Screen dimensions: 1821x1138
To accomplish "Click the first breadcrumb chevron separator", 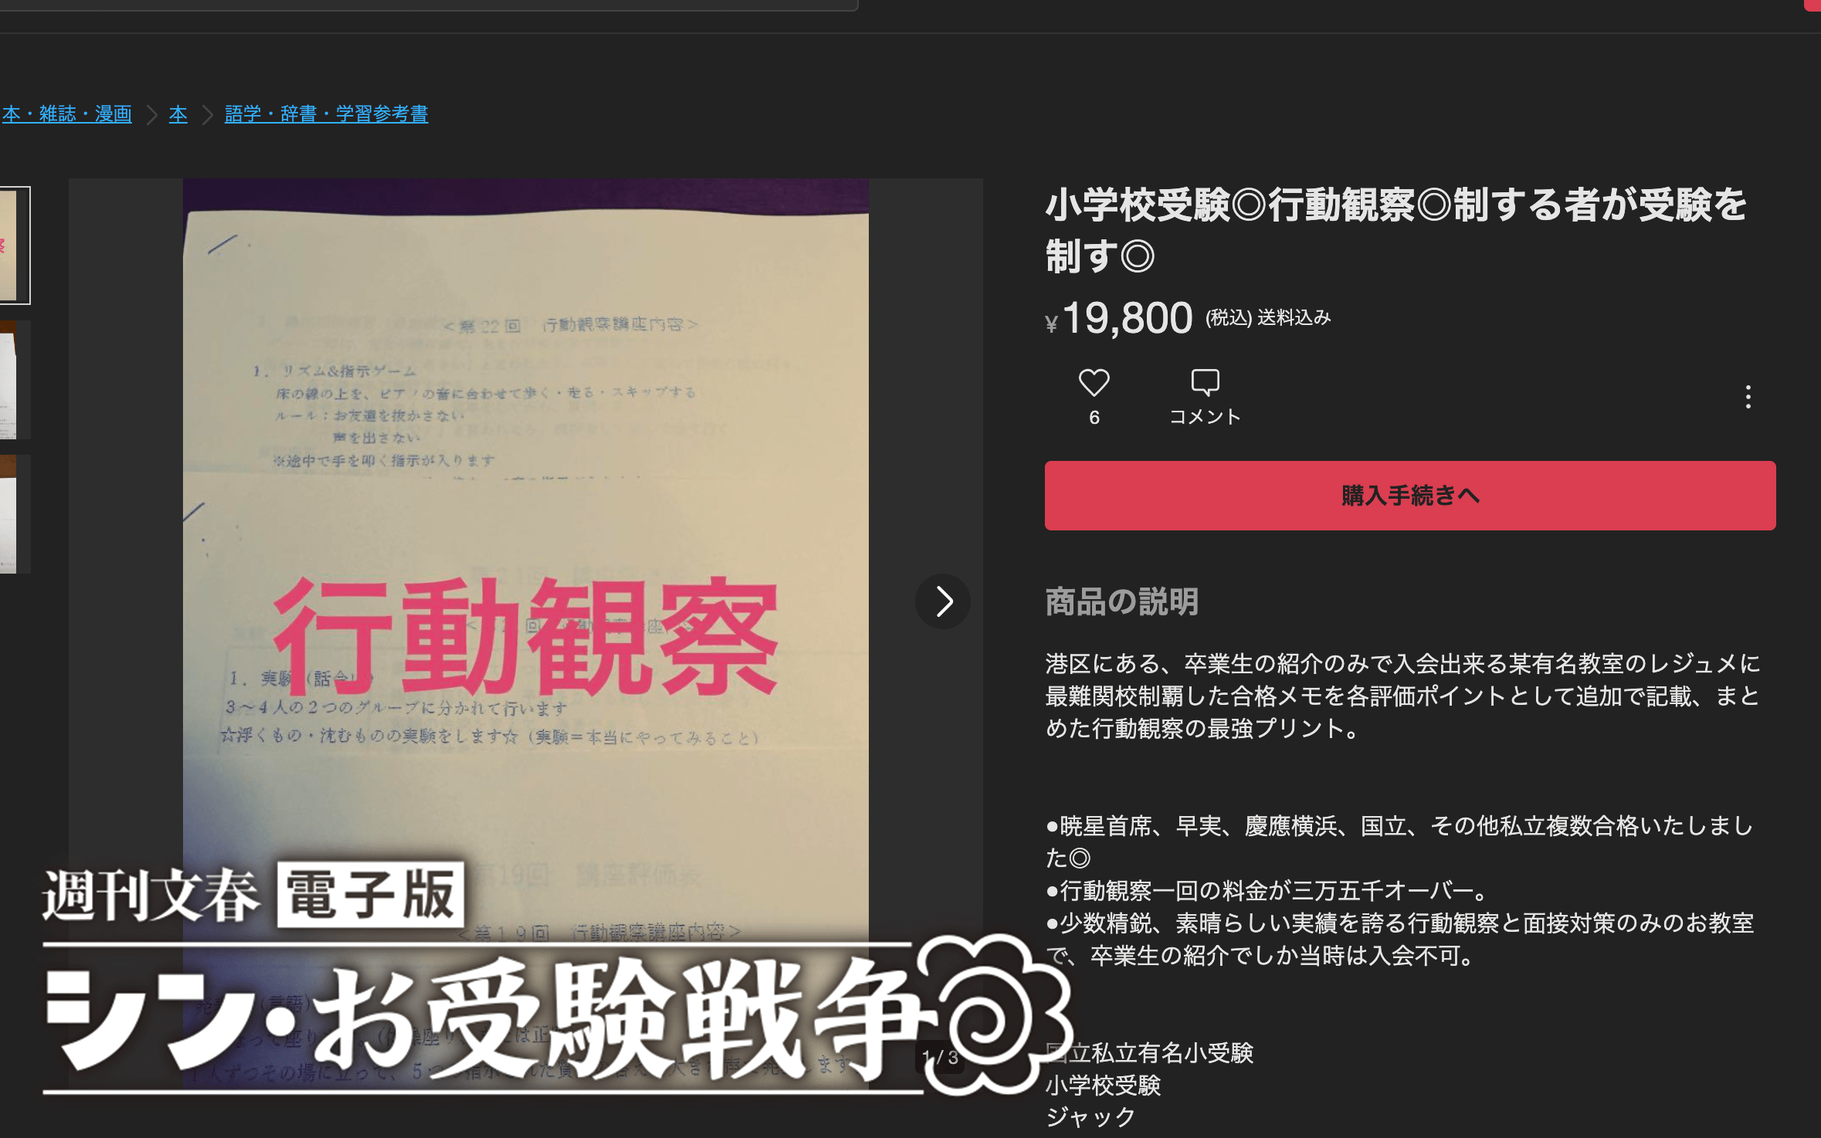I will coord(152,115).
